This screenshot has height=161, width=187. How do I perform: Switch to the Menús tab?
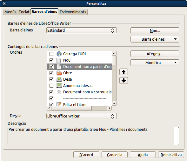tap(10, 12)
